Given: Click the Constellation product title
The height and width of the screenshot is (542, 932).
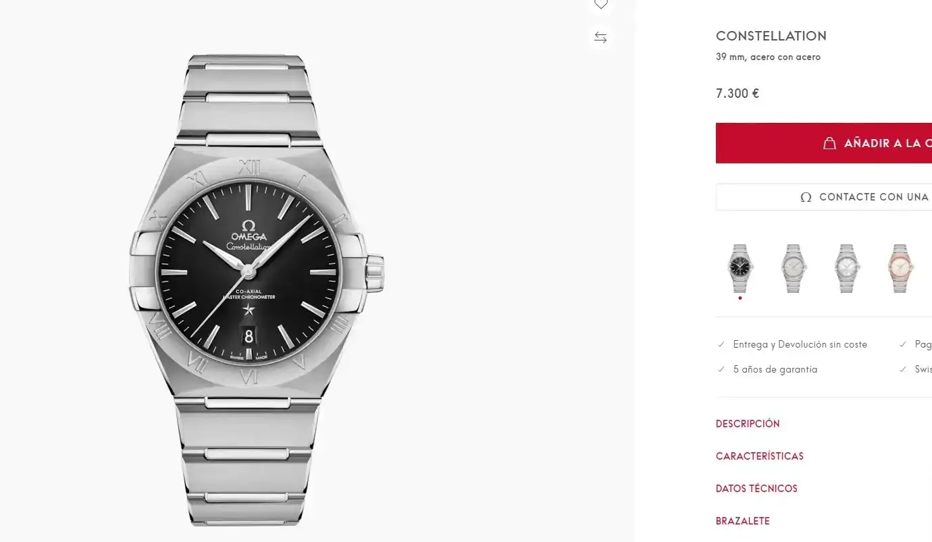Looking at the screenshot, I should pyautogui.click(x=771, y=36).
